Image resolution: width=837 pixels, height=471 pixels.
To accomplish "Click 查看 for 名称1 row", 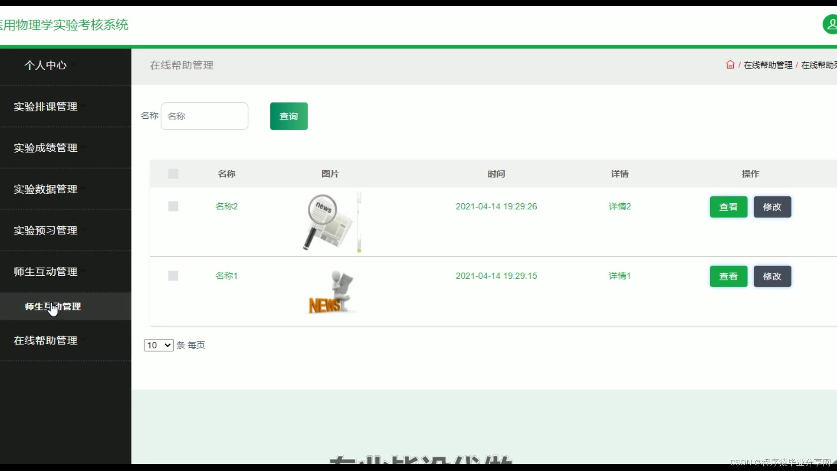I will tap(728, 276).
